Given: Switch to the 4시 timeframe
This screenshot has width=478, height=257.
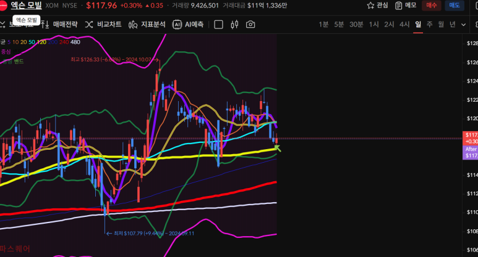Looking at the screenshot, I should pos(404,24).
